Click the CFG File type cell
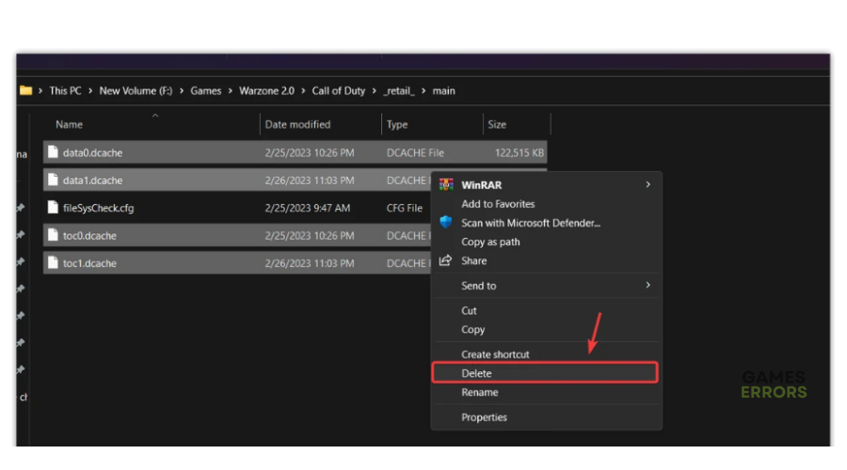This screenshot has width=847, height=470. coord(405,208)
